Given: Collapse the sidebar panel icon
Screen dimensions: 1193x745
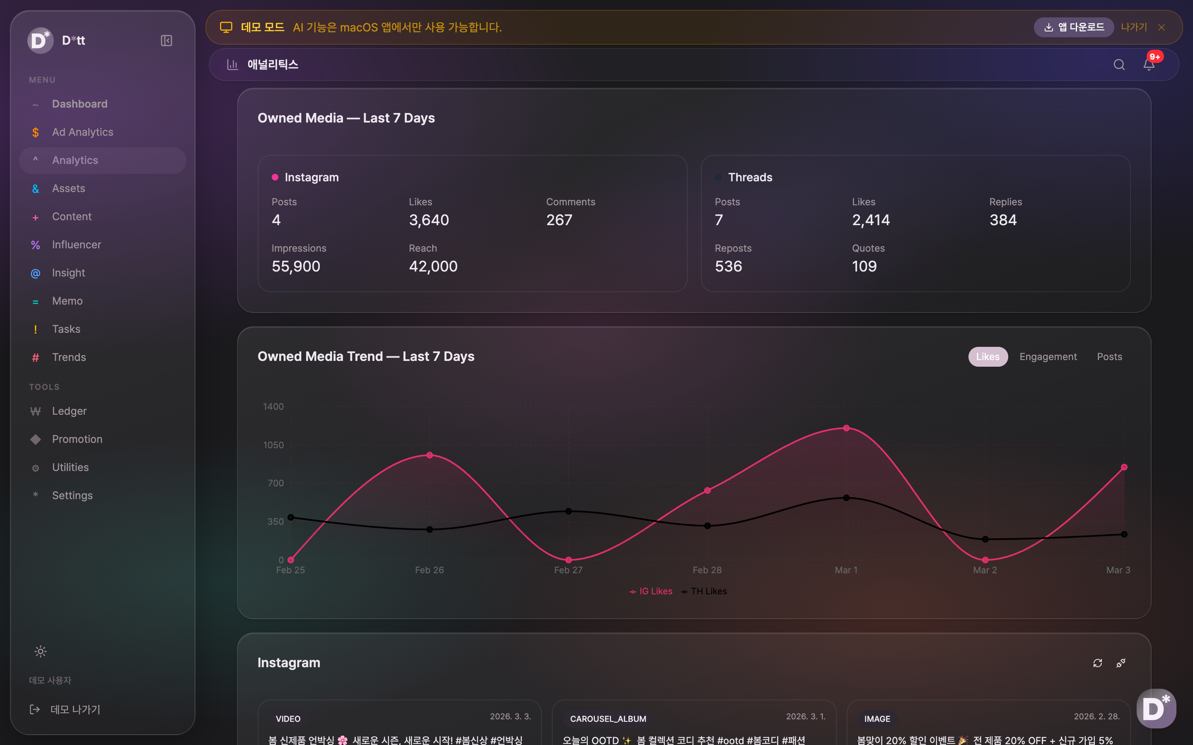Looking at the screenshot, I should coord(166,41).
